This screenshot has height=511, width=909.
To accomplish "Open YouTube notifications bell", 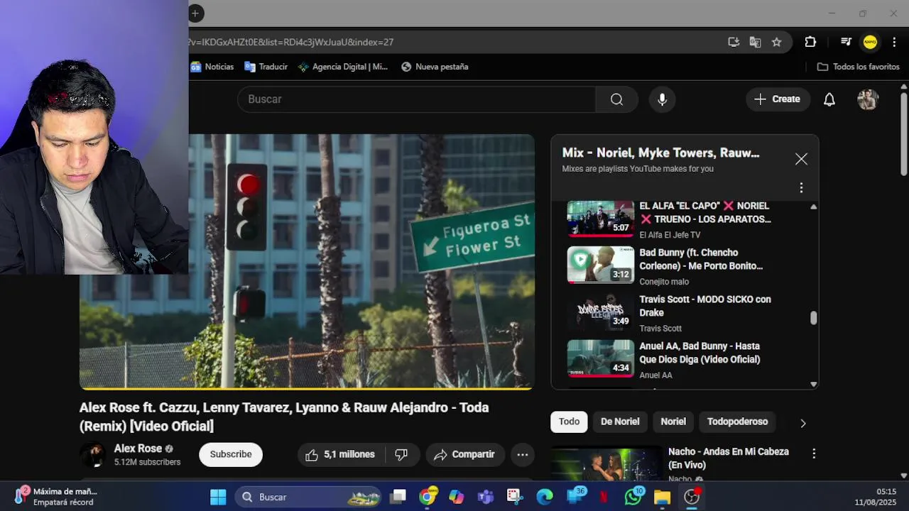I will 829,99.
